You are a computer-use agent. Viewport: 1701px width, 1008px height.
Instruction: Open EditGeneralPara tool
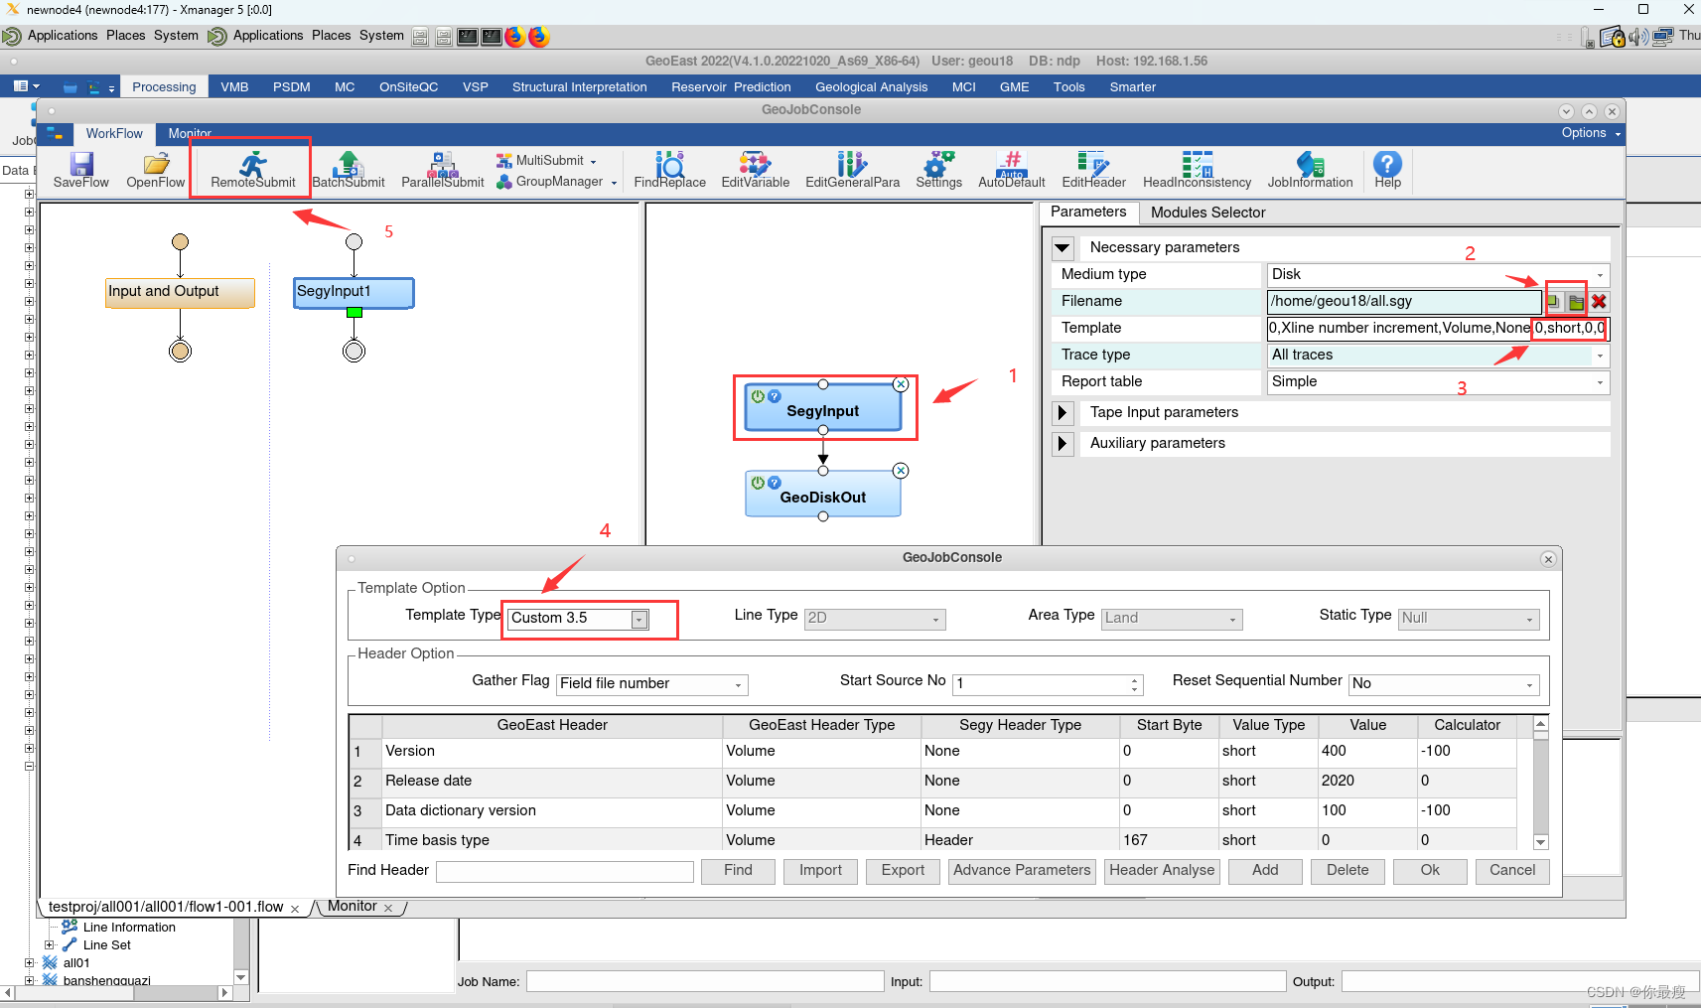(852, 170)
